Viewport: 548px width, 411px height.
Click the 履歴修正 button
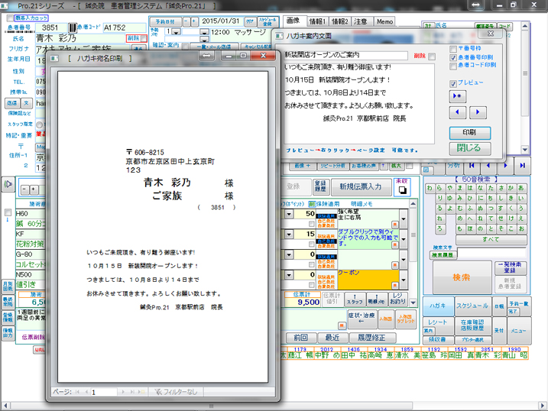pyautogui.click(x=371, y=338)
